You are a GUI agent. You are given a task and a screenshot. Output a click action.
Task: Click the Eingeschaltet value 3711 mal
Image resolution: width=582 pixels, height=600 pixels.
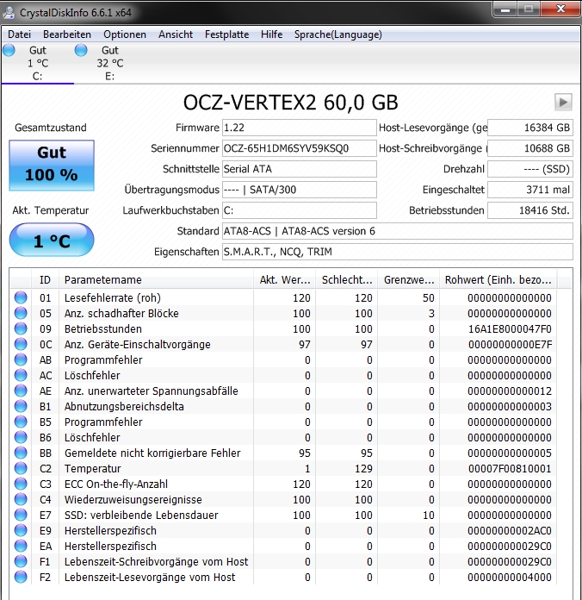tap(530, 190)
